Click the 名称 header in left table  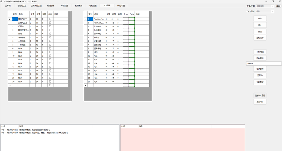click(24, 14)
